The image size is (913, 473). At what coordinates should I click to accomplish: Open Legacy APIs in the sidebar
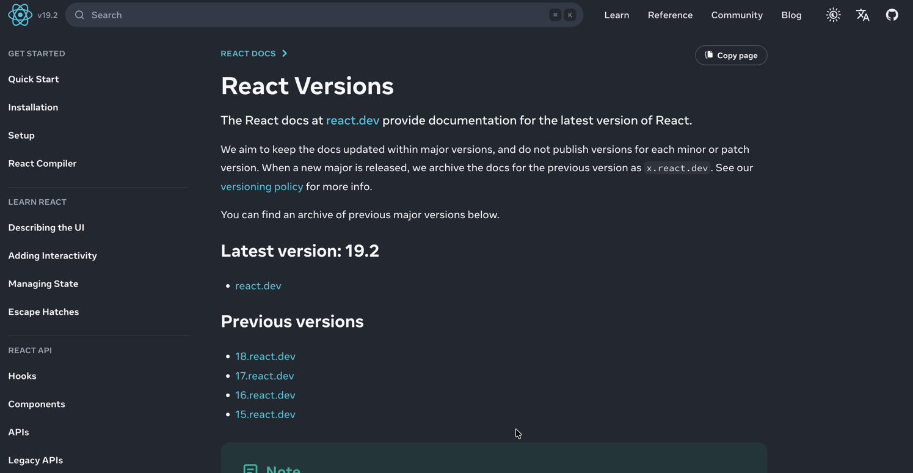pos(35,460)
